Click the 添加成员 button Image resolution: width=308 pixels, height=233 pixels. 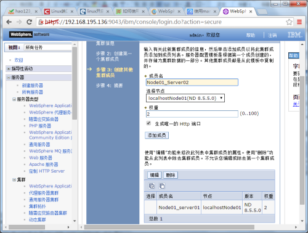156,136
